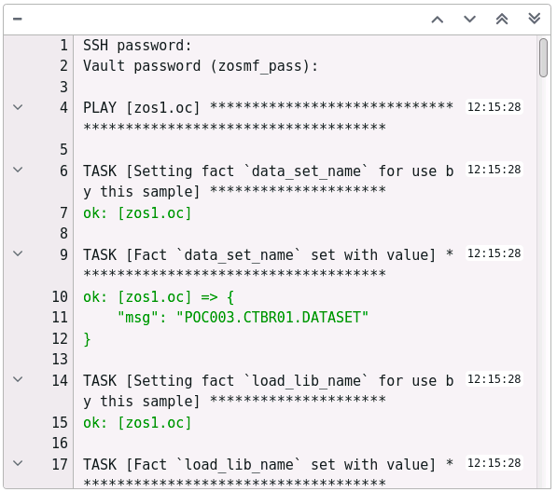Click the Vault password (zosmf_pass) line
The image size is (557, 492).
tap(201, 66)
